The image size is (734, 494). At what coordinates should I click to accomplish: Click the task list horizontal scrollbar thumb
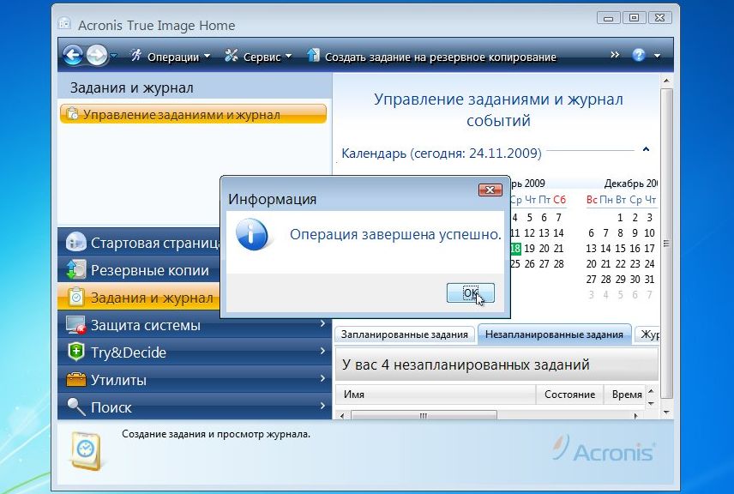[x=424, y=415]
